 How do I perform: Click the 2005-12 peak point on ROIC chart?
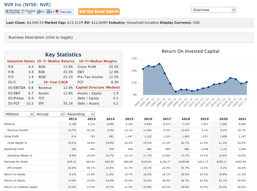click(x=159, y=64)
